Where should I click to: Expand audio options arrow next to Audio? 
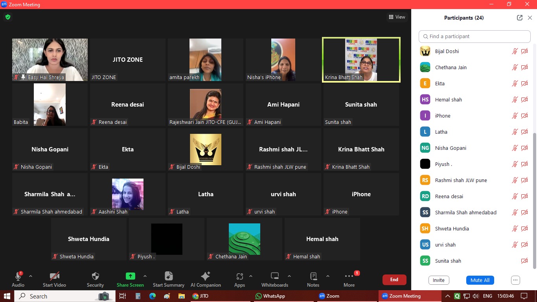point(31,276)
